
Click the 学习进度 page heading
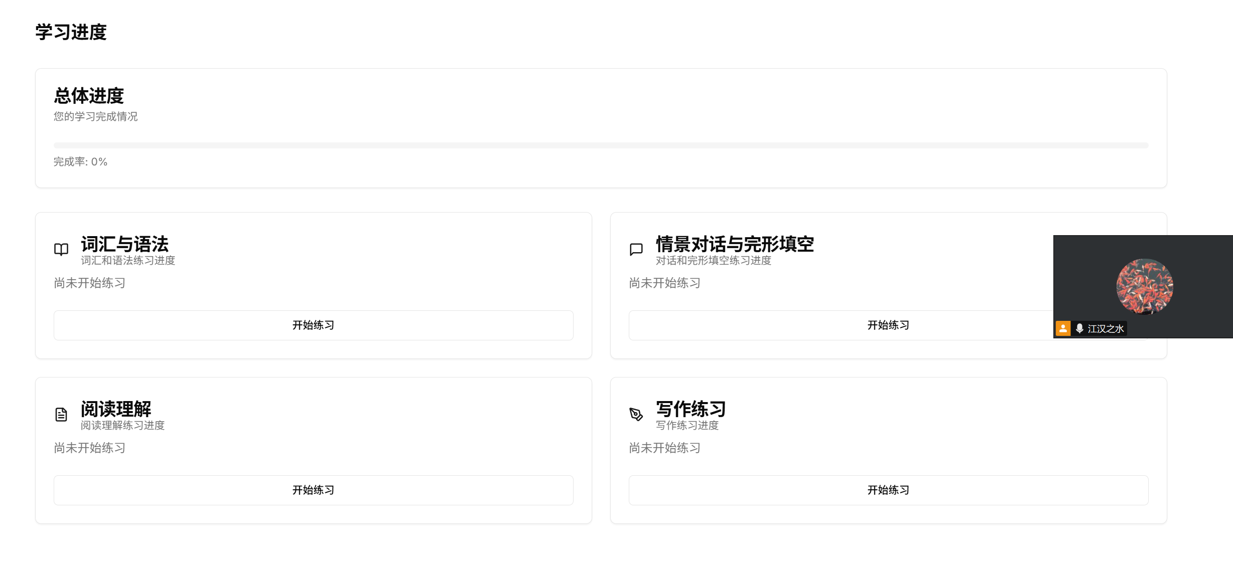click(71, 32)
